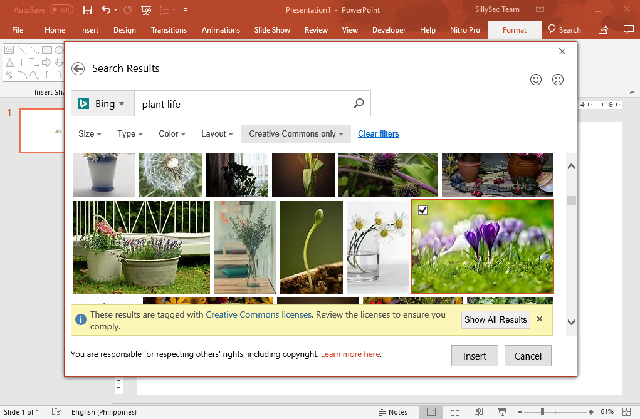Uncheck the selected purple crocus image
The height and width of the screenshot is (419, 640).
(x=422, y=210)
